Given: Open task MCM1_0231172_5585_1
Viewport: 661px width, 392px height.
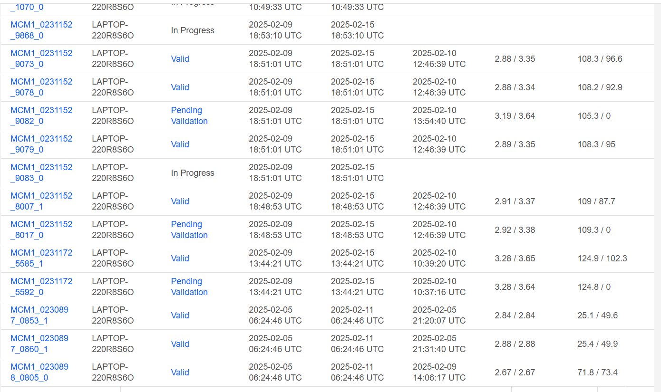Looking at the screenshot, I should (x=41, y=258).
